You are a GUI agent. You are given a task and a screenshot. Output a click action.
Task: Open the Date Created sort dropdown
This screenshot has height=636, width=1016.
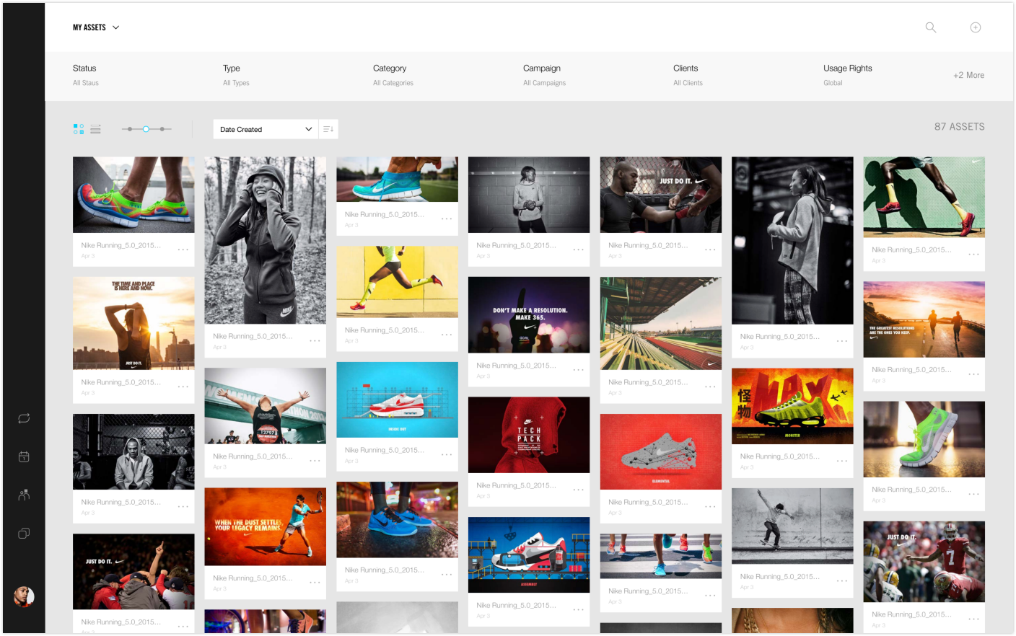click(266, 129)
